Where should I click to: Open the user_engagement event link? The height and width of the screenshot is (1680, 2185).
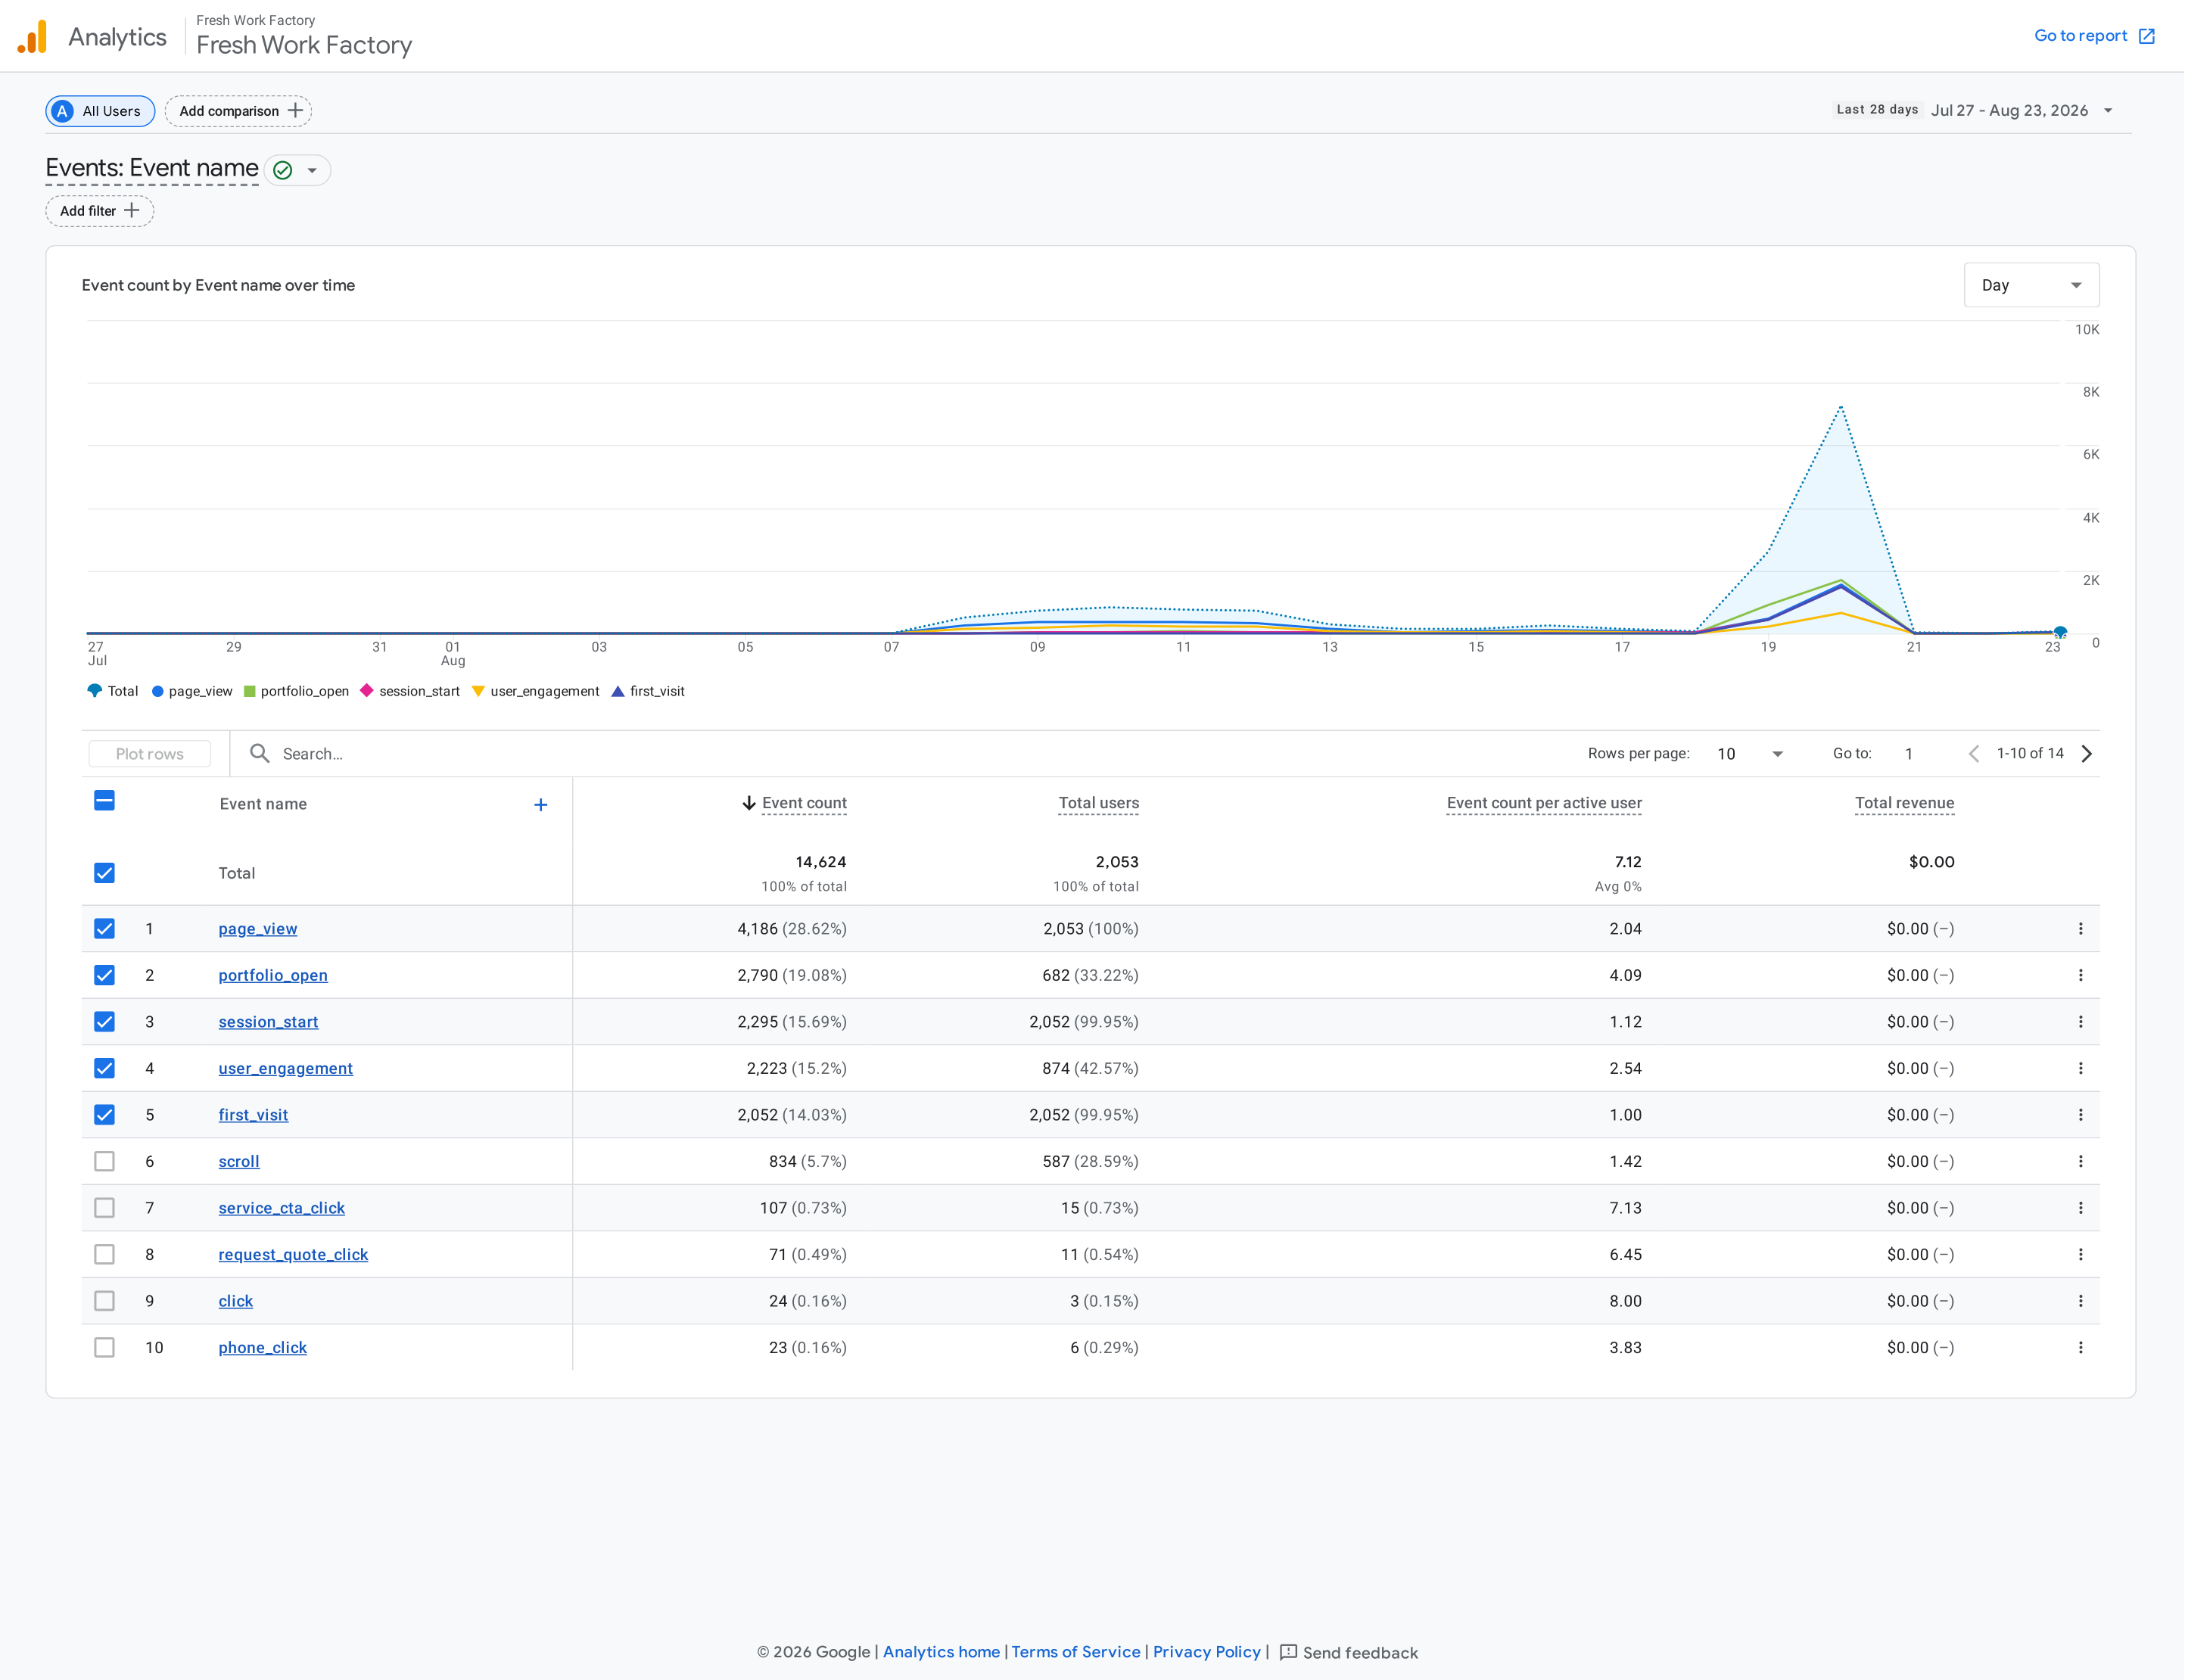(x=285, y=1068)
